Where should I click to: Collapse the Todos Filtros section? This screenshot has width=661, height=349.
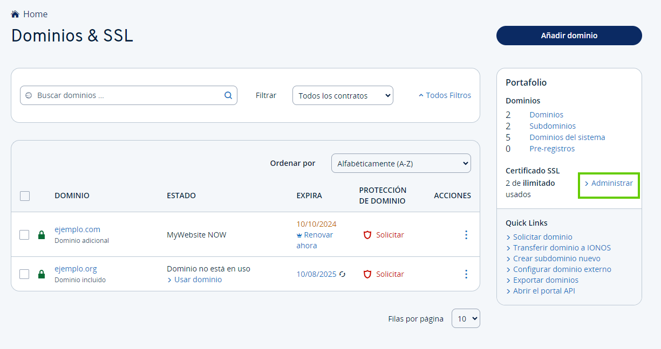coord(445,95)
